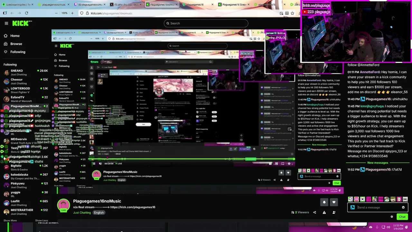
Task: Send message with green Chat button
Action: [402, 217]
